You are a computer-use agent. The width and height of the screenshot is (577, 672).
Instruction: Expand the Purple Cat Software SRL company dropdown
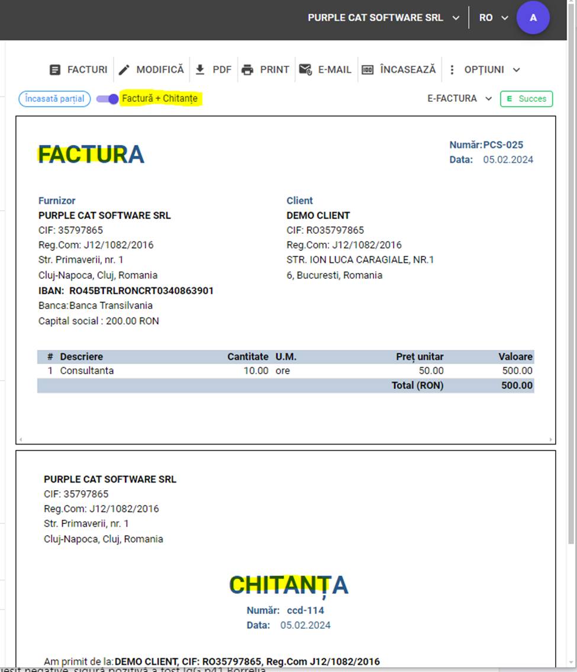point(456,18)
